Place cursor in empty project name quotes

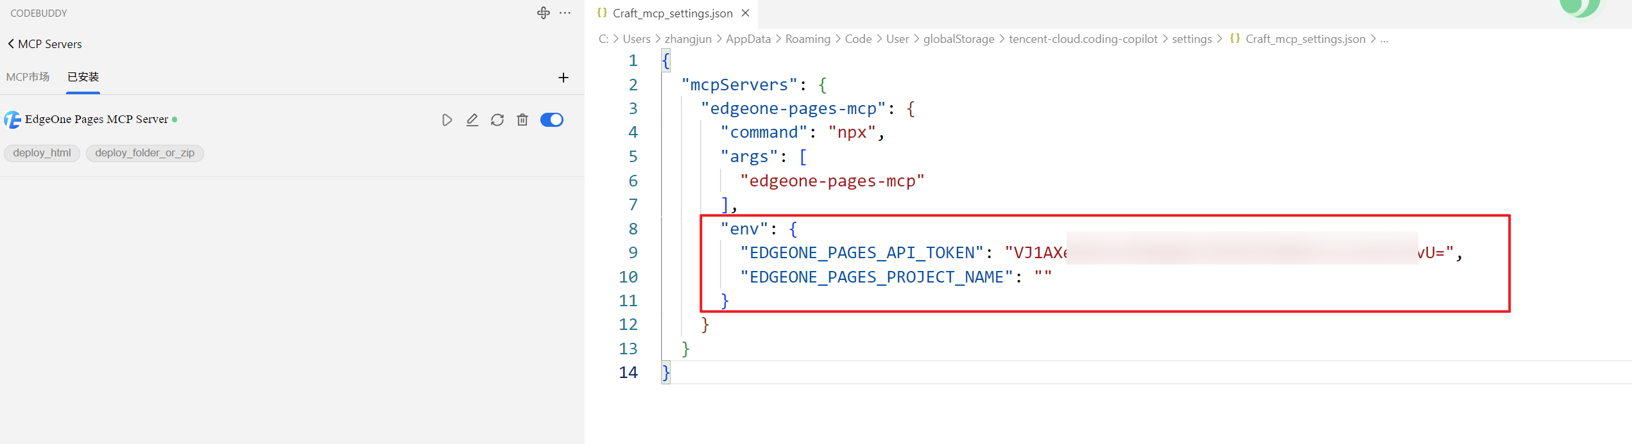[x=1044, y=277]
